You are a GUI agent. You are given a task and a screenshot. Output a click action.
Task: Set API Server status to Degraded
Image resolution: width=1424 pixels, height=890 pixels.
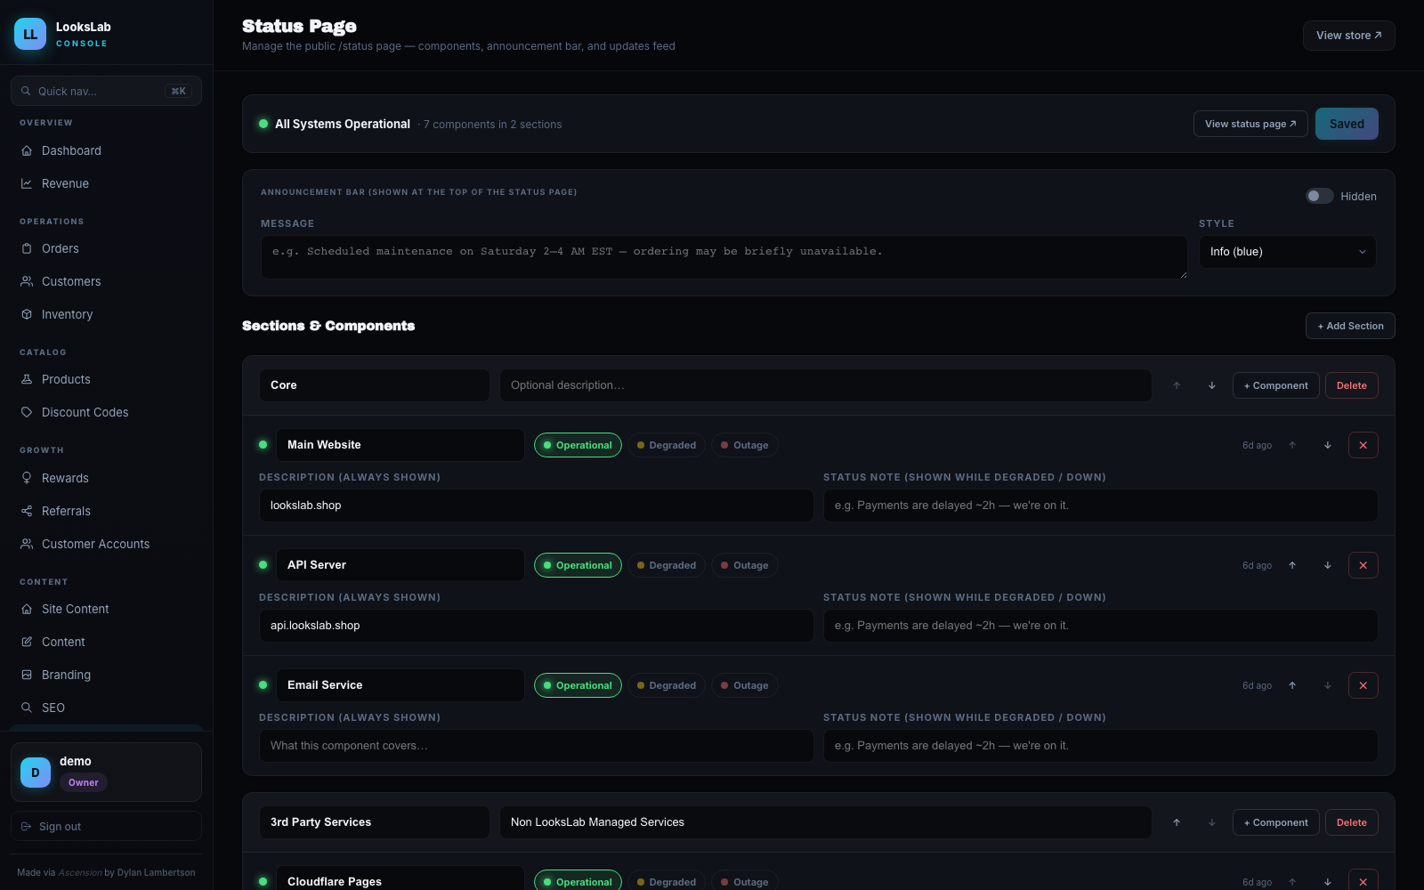pyautogui.click(x=667, y=565)
